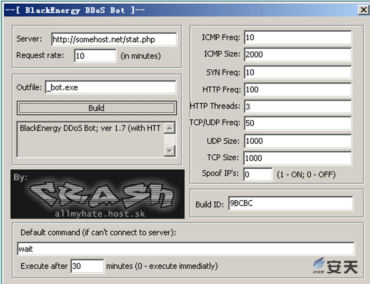Click the ICMP Size input box
This screenshot has width=370, height=284.
coord(298,54)
